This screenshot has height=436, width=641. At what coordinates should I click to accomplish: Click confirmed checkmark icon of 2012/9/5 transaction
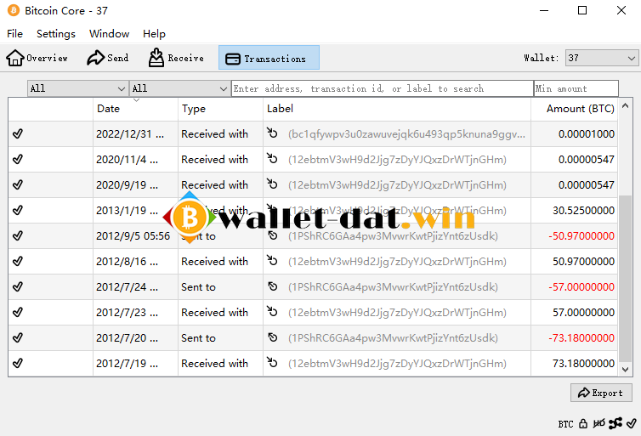[18, 235]
